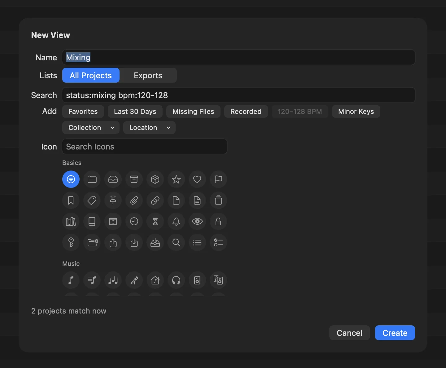Select the filter lines icon
Image resolution: width=446 pixels, height=368 pixels.
click(x=71, y=179)
